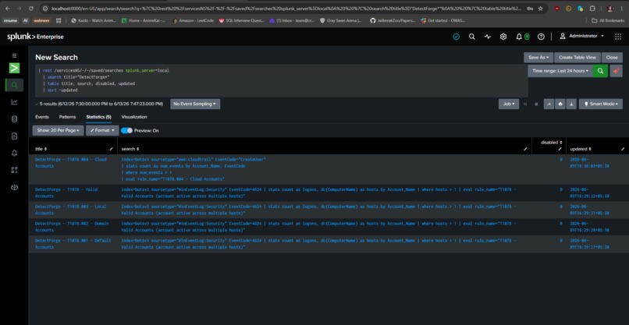Click the Splunk Enterprise logo
The image size is (629, 325).
(x=35, y=37)
